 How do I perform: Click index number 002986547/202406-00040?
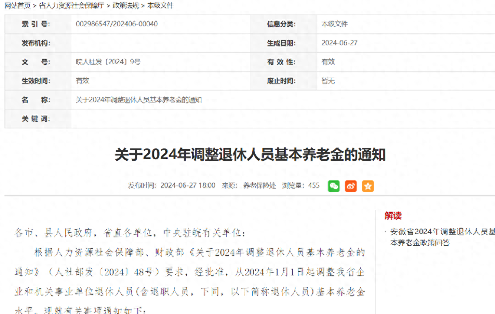point(117,24)
